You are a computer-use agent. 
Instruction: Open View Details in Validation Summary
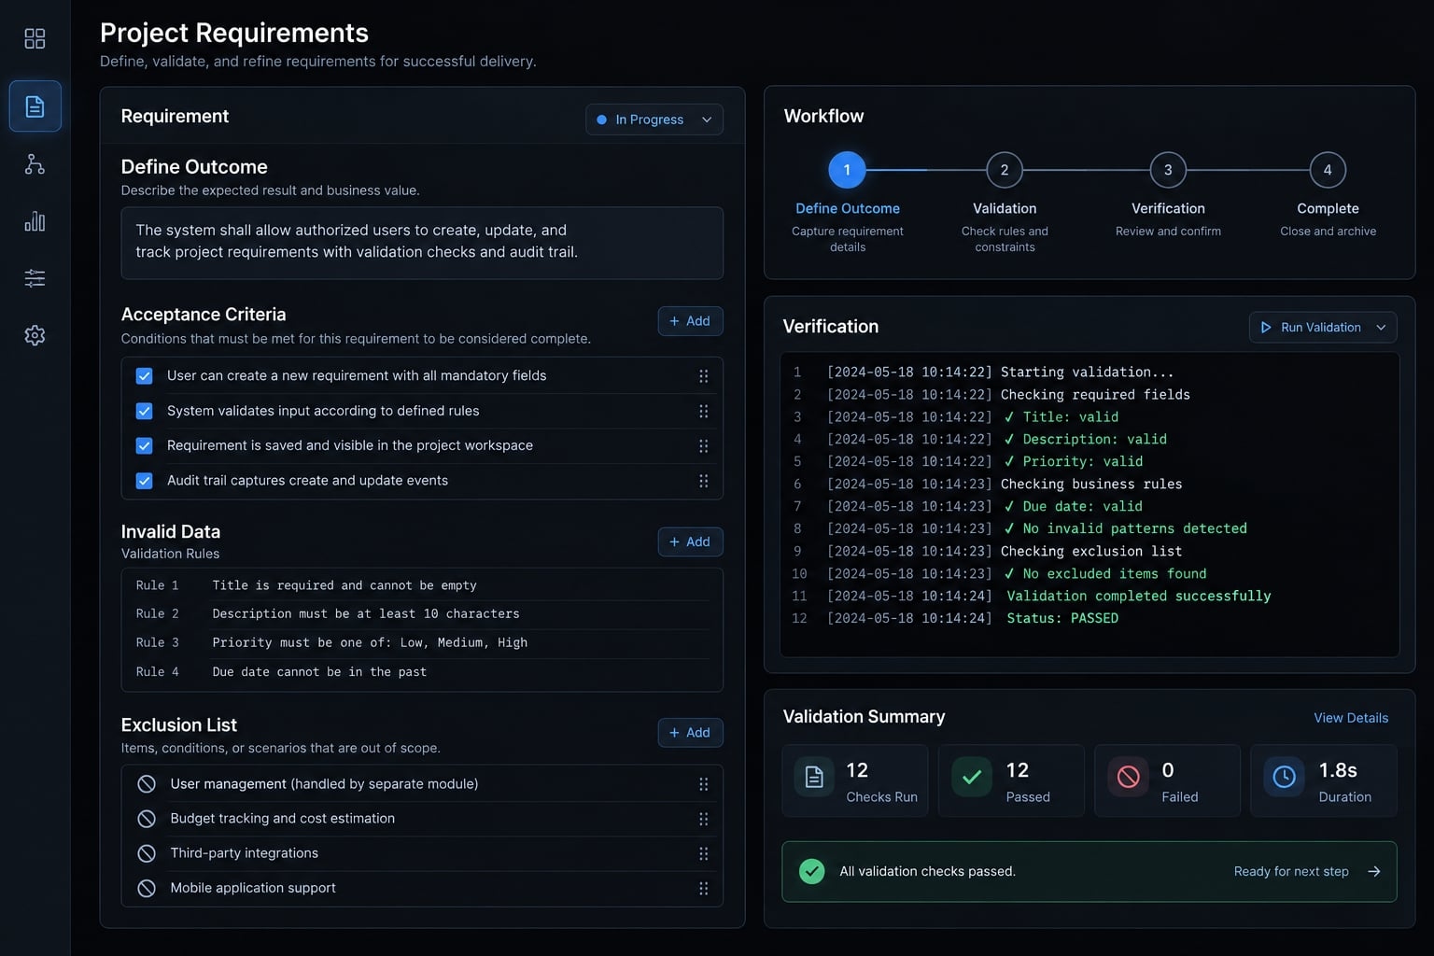1351,718
